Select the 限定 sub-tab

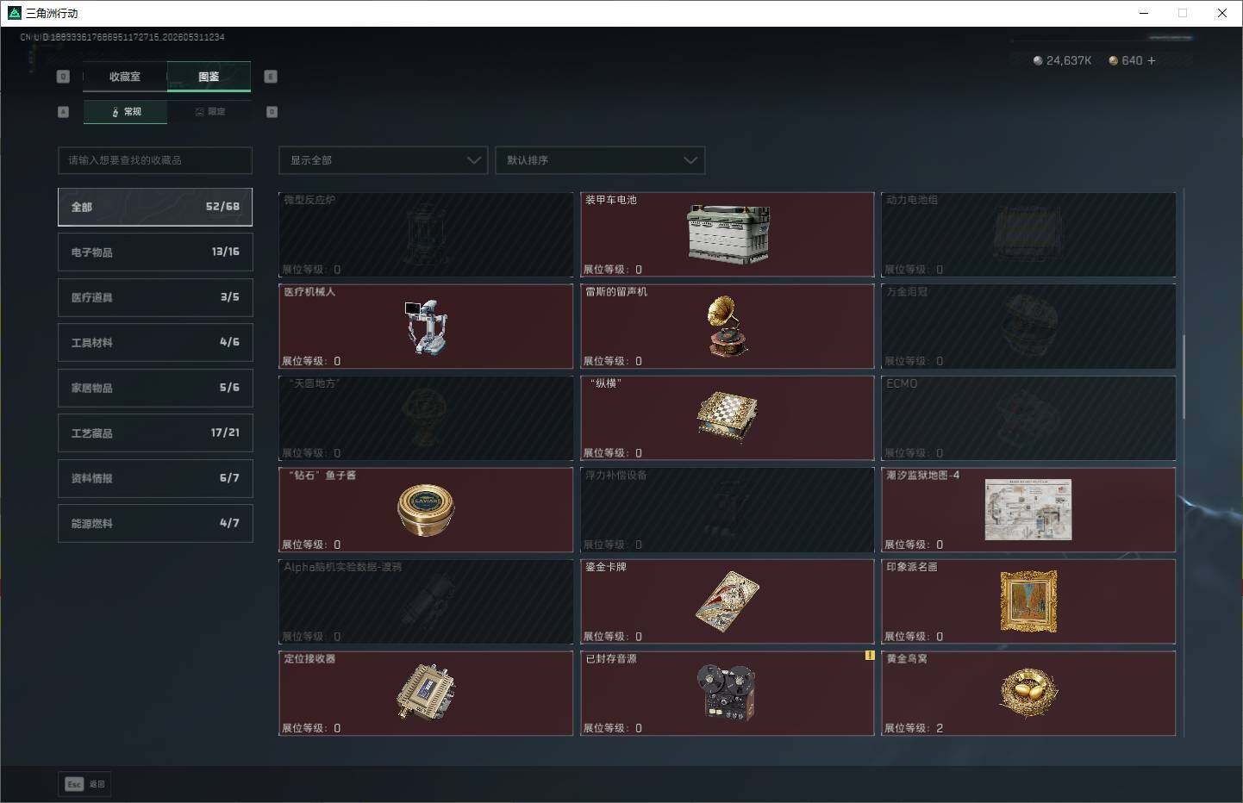[x=209, y=112]
